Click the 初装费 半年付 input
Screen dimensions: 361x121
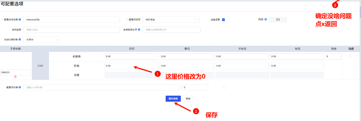tap(242, 56)
